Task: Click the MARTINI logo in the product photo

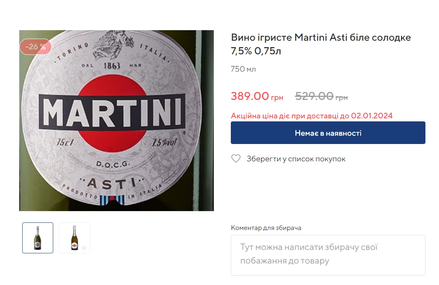Action: pyautogui.click(x=112, y=112)
